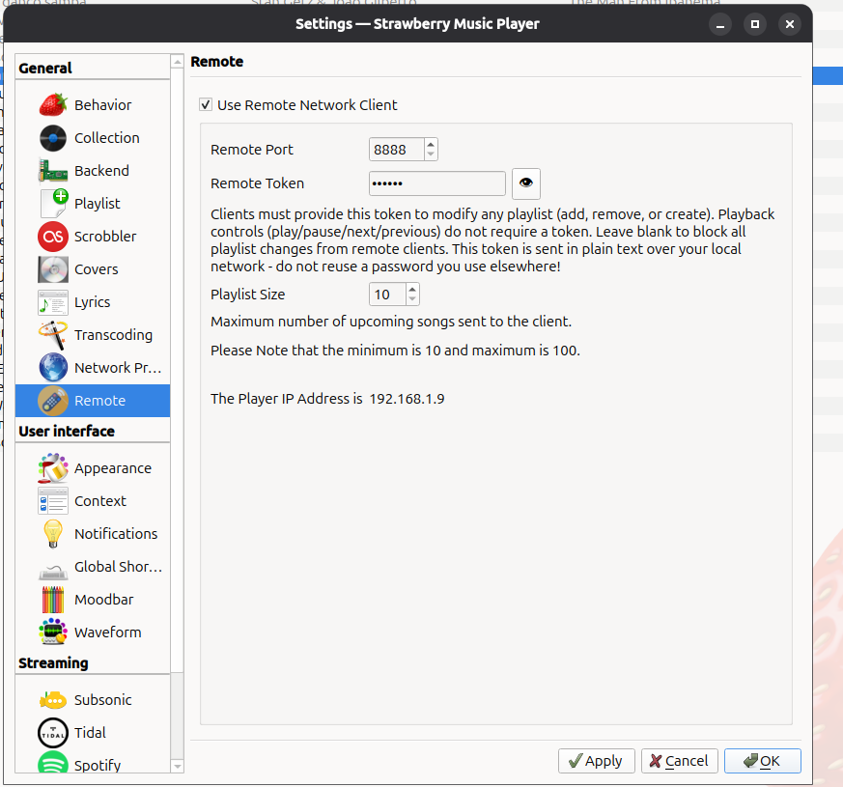Viewport: 843px width, 787px height.
Task: Open Moodbar crayons icon
Action: (53, 600)
